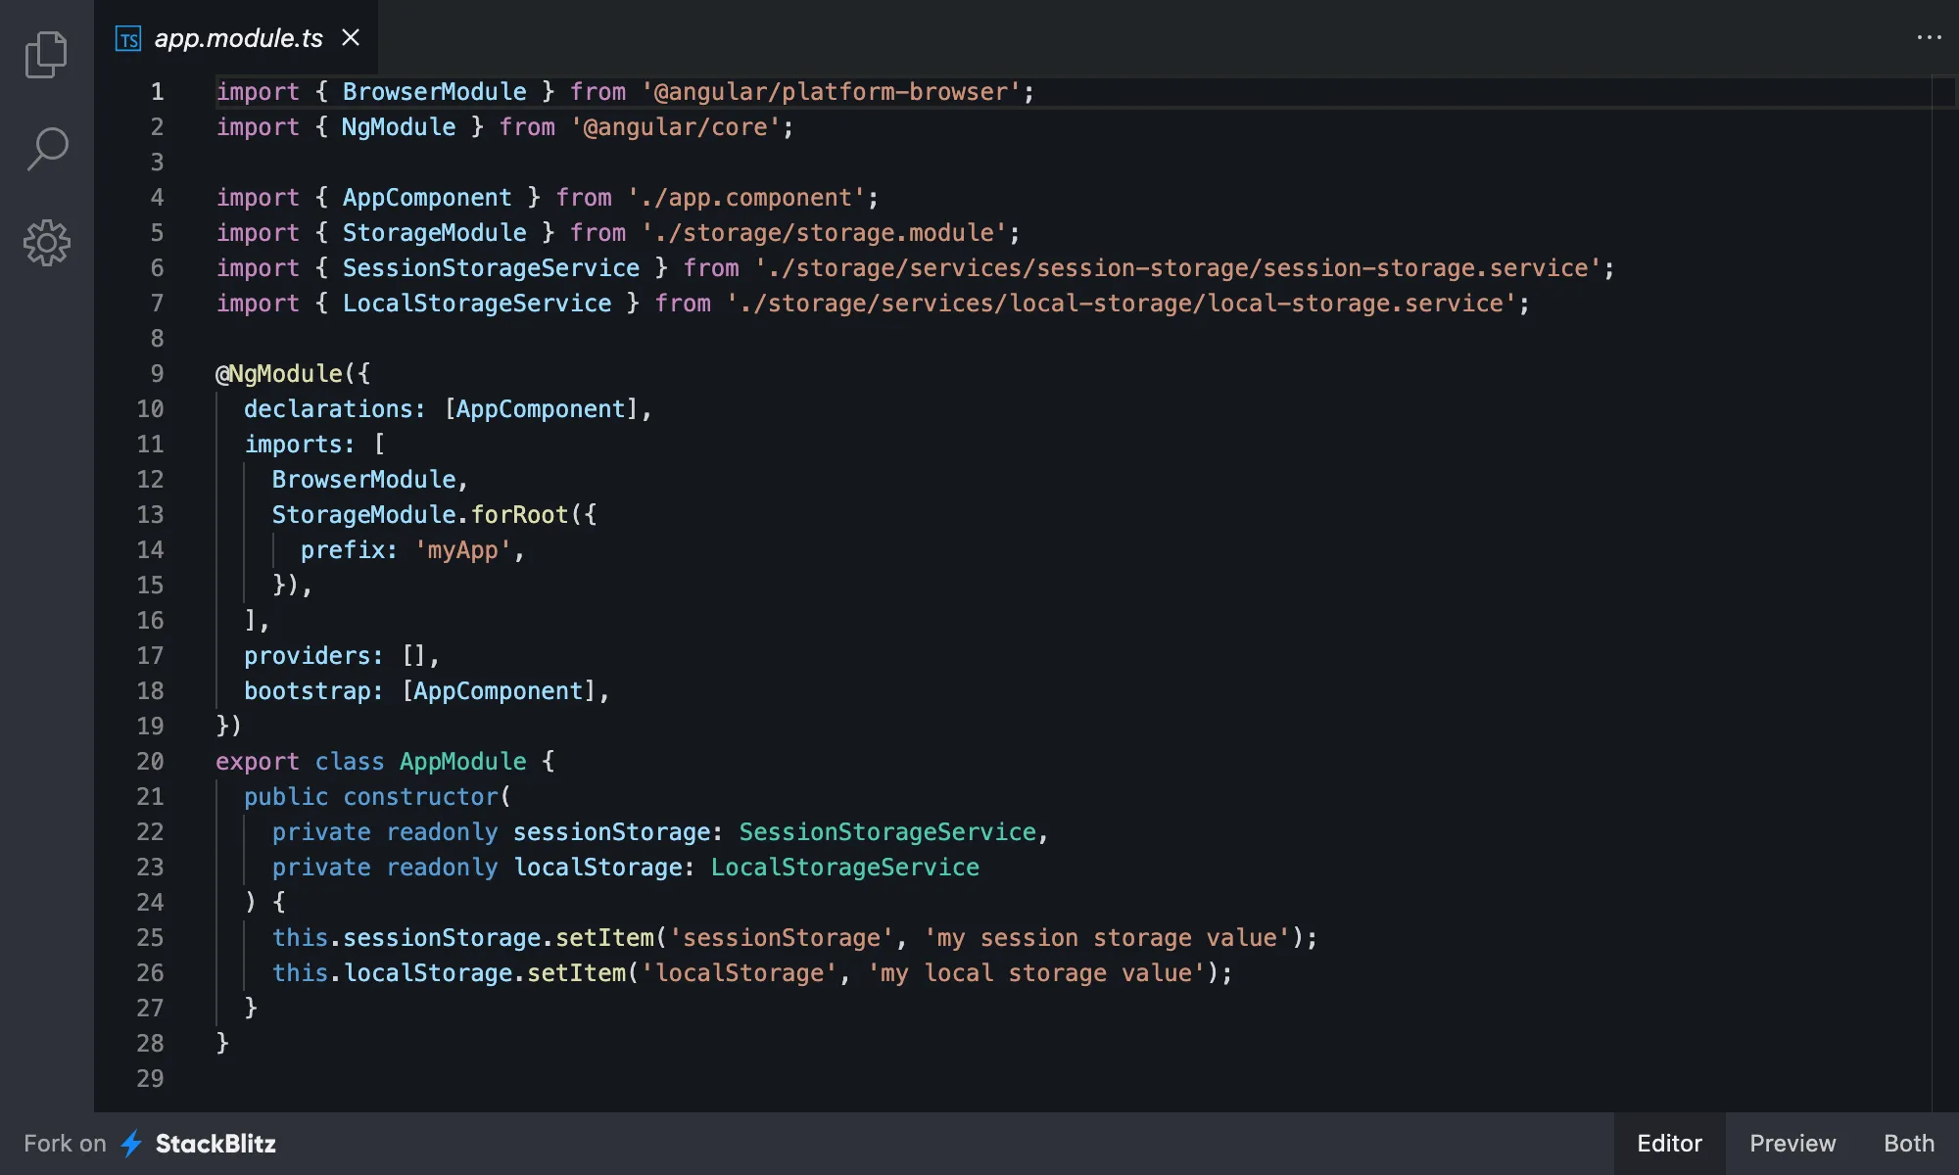Switch to Both view
The width and height of the screenshot is (1959, 1175).
(1909, 1144)
